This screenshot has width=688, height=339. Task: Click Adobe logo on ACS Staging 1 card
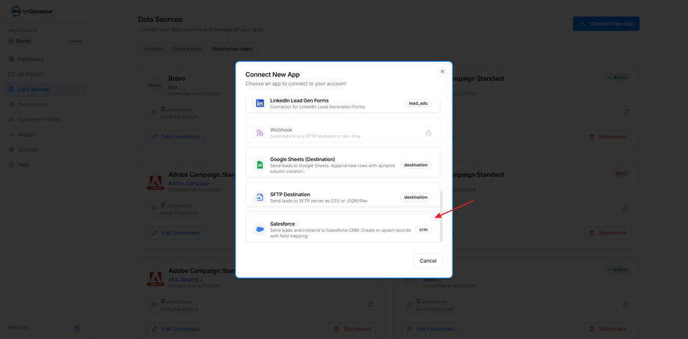pos(156,279)
